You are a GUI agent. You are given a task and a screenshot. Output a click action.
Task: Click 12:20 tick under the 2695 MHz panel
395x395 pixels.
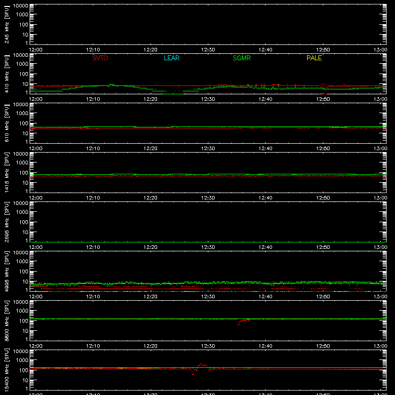click(151, 247)
